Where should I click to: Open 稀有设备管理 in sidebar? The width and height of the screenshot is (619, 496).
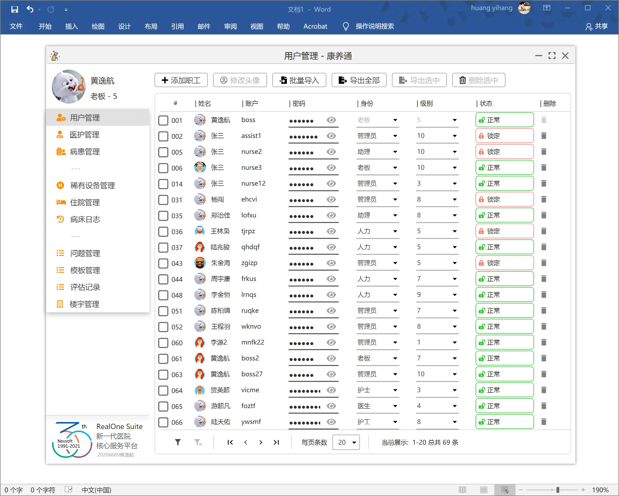pyautogui.click(x=92, y=186)
